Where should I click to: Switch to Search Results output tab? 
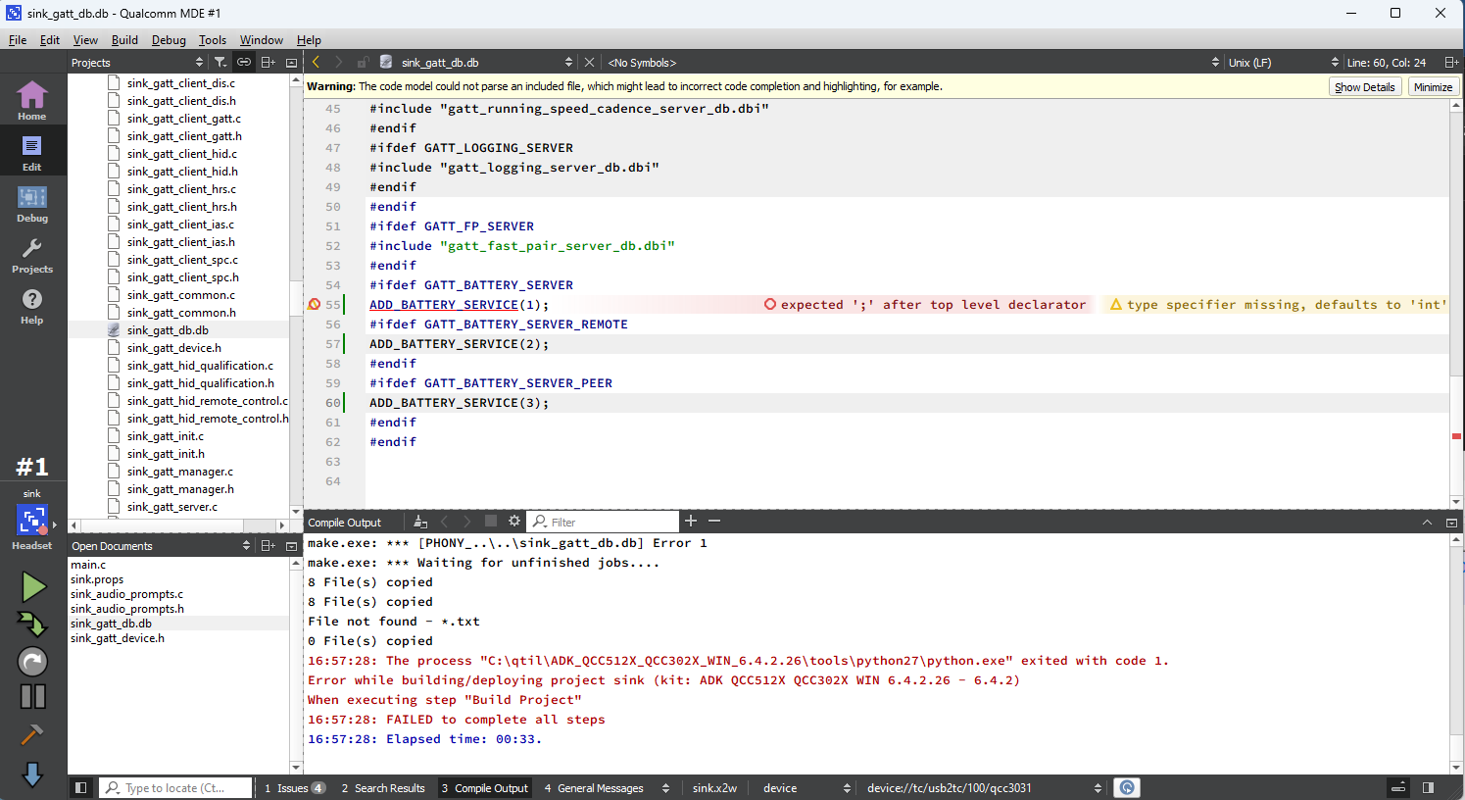click(382, 788)
